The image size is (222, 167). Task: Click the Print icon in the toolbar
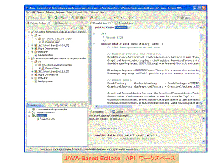coord(41,18)
